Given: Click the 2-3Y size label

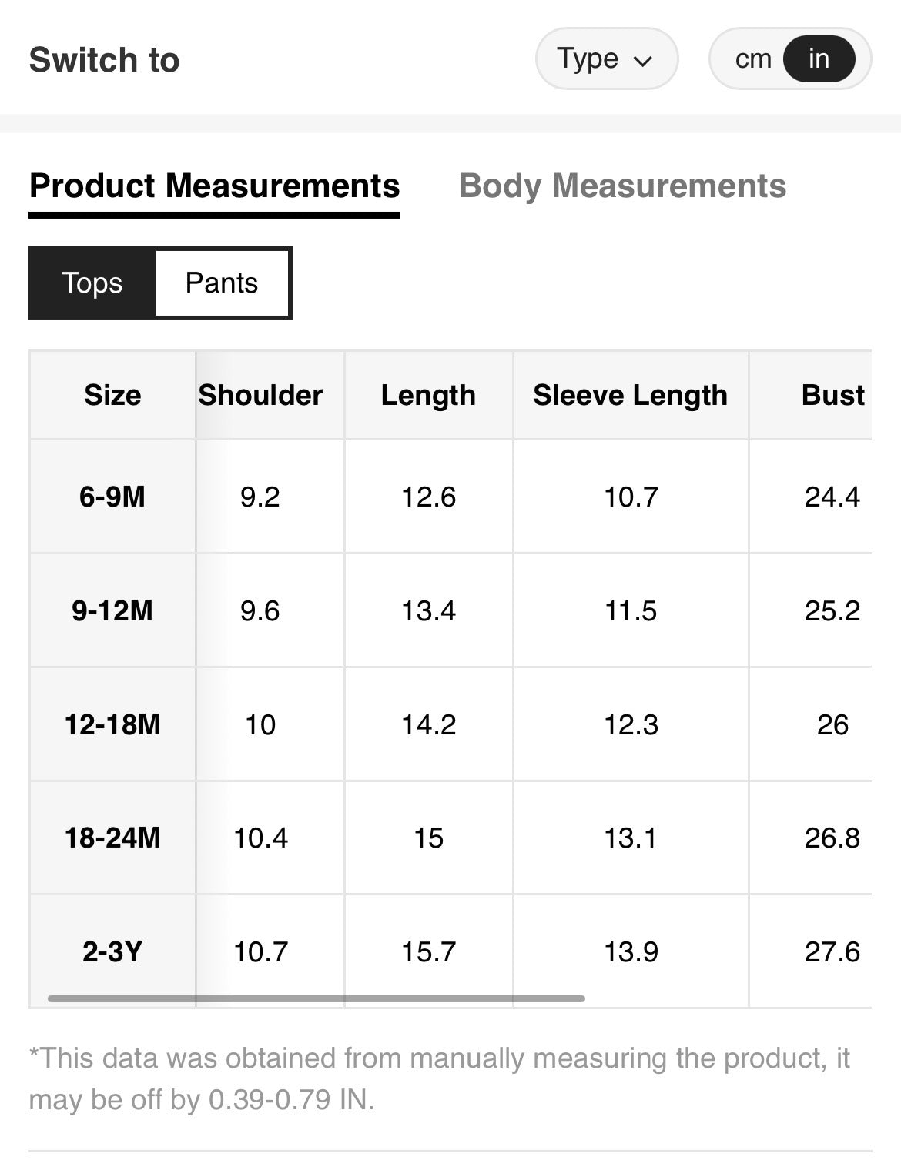Looking at the screenshot, I should [112, 951].
